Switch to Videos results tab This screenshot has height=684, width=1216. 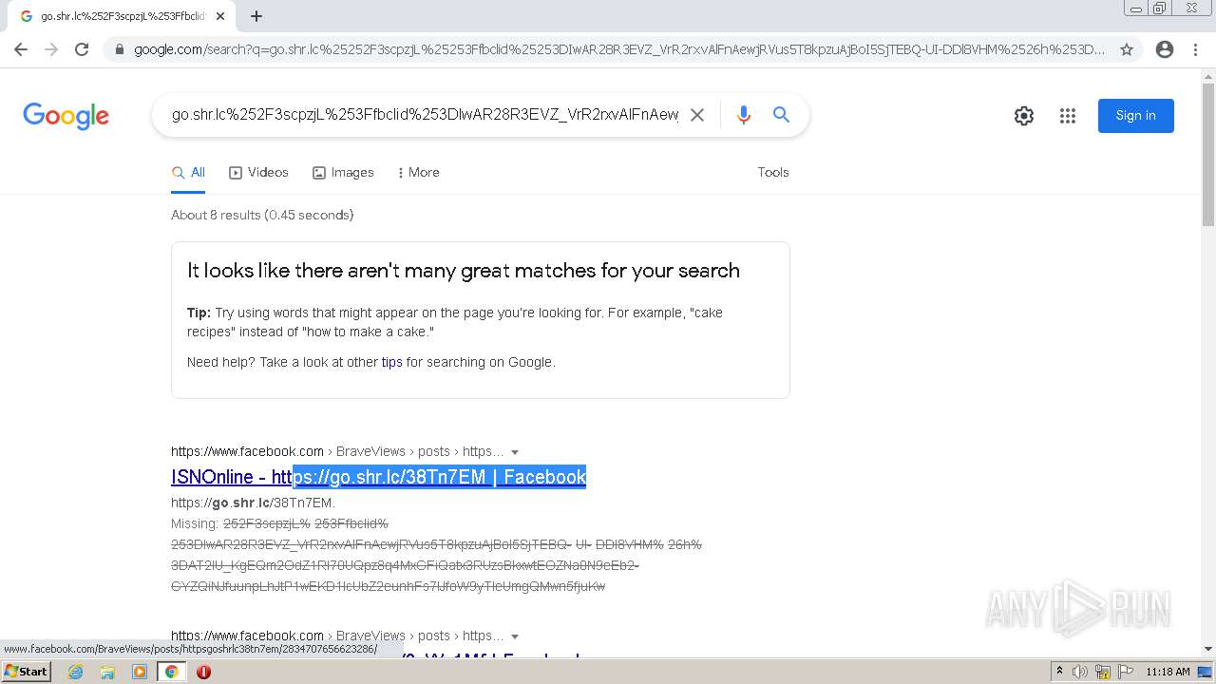click(258, 172)
